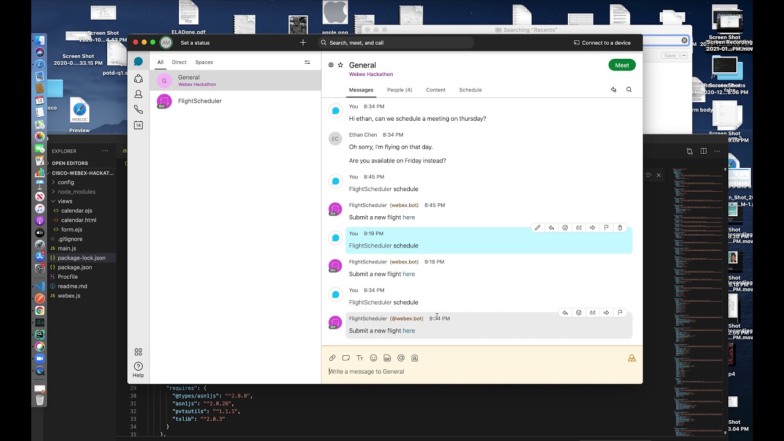Click the search-in-space magnifier icon
This screenshot has width=784, height=441.
pyautogui.click(x=629, y=89)
